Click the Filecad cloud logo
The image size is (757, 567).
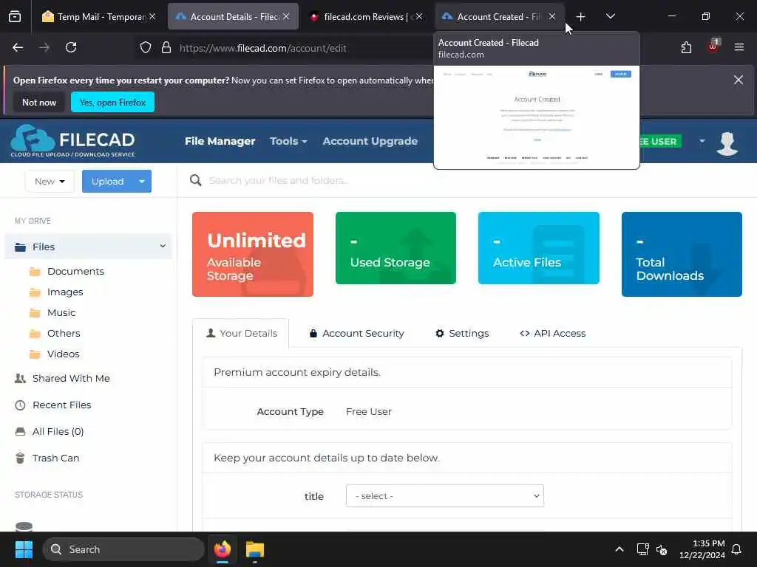pyautogui.click(x=72, y=141)
